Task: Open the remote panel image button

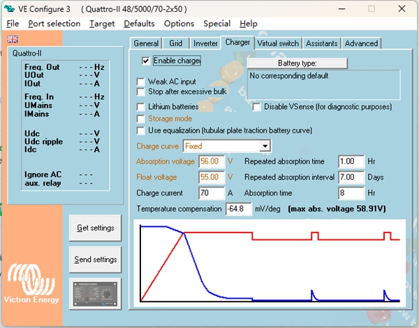Action: pos(96,294)
